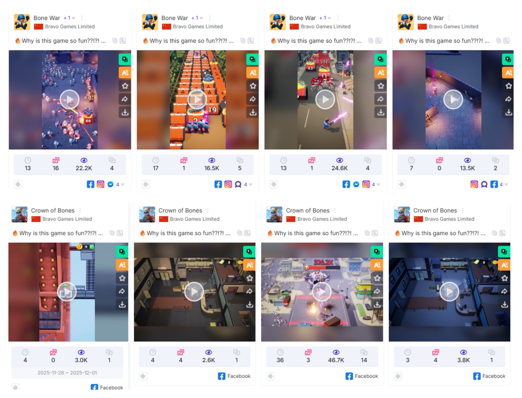The image size is (522, 398).
Task: Open Crown of Bones title on third card
Action: (x=308, y=211)
